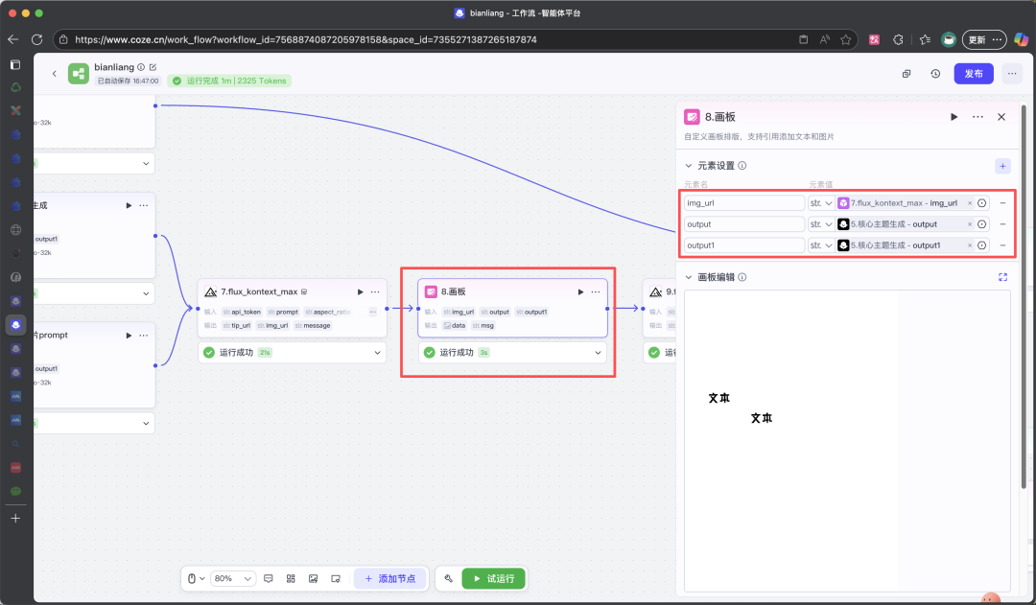Click the first 文本 element on the canvas board
This screenshot has height=605, width=1036.
coord(718,398)
